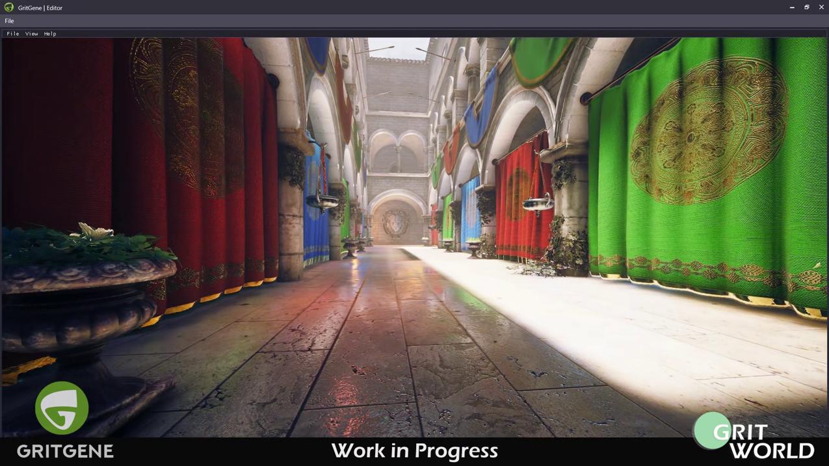The width and height of the screenshot is (829, 466).
Task: Open the View menu
Action: (x=31, y=34)
